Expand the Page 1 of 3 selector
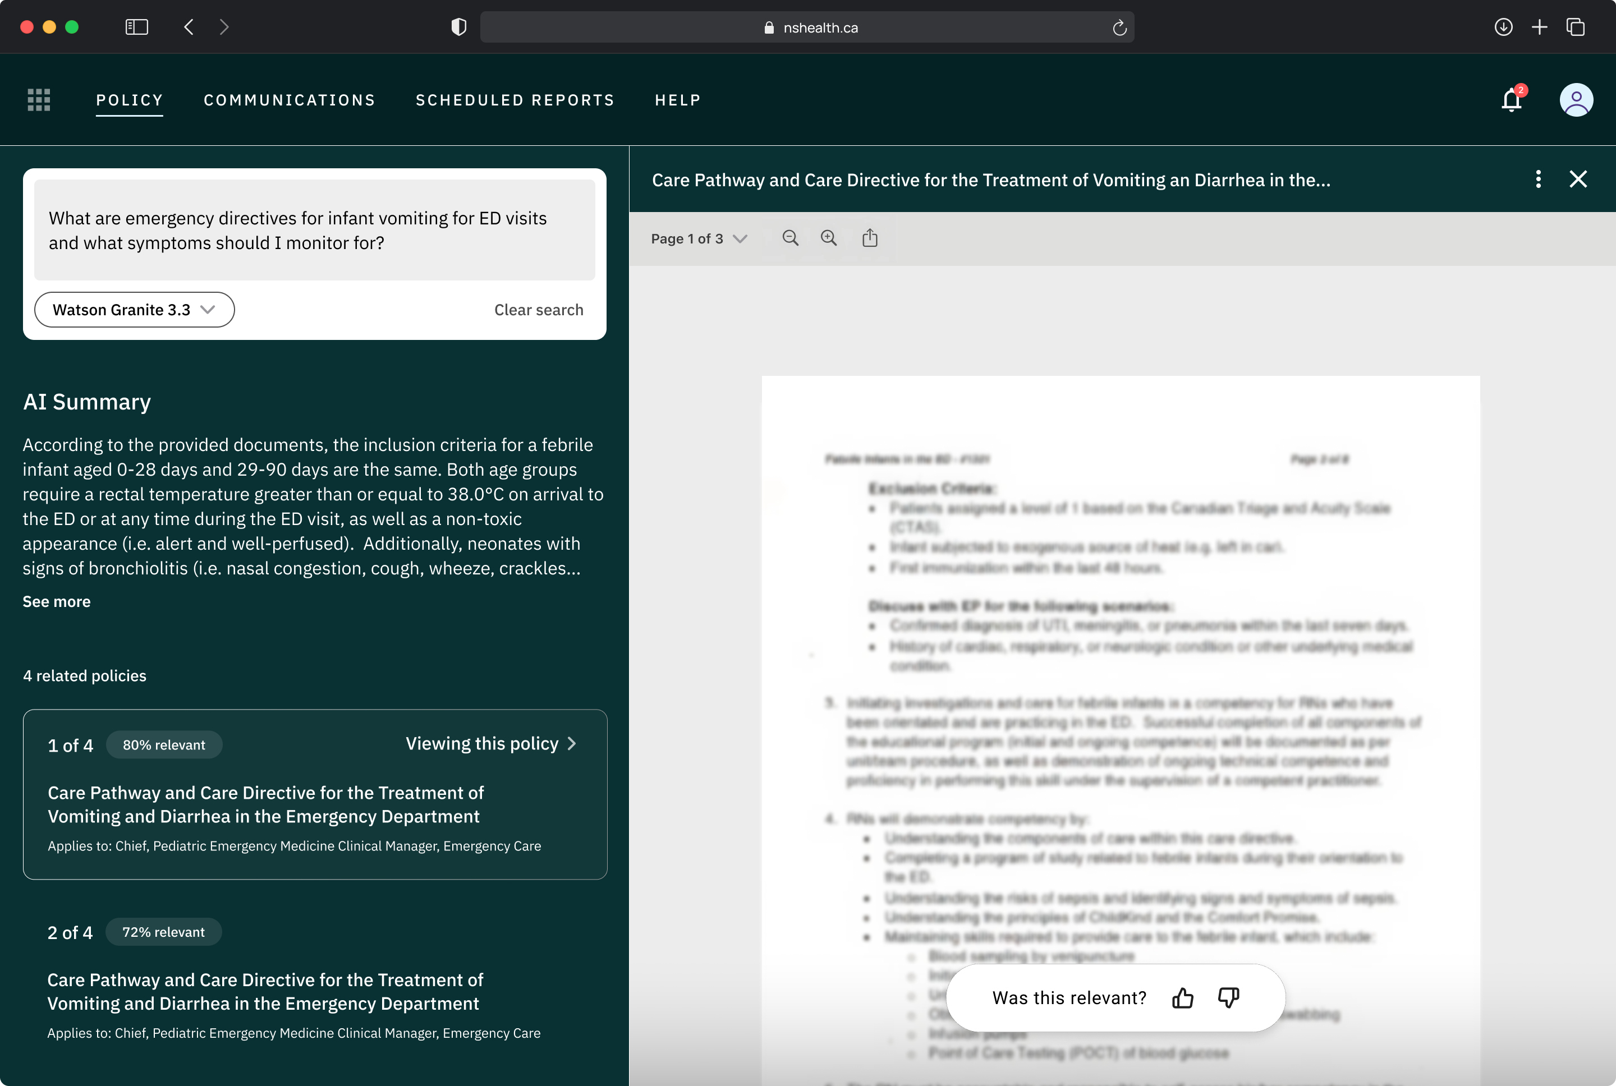 coord(698,239)
